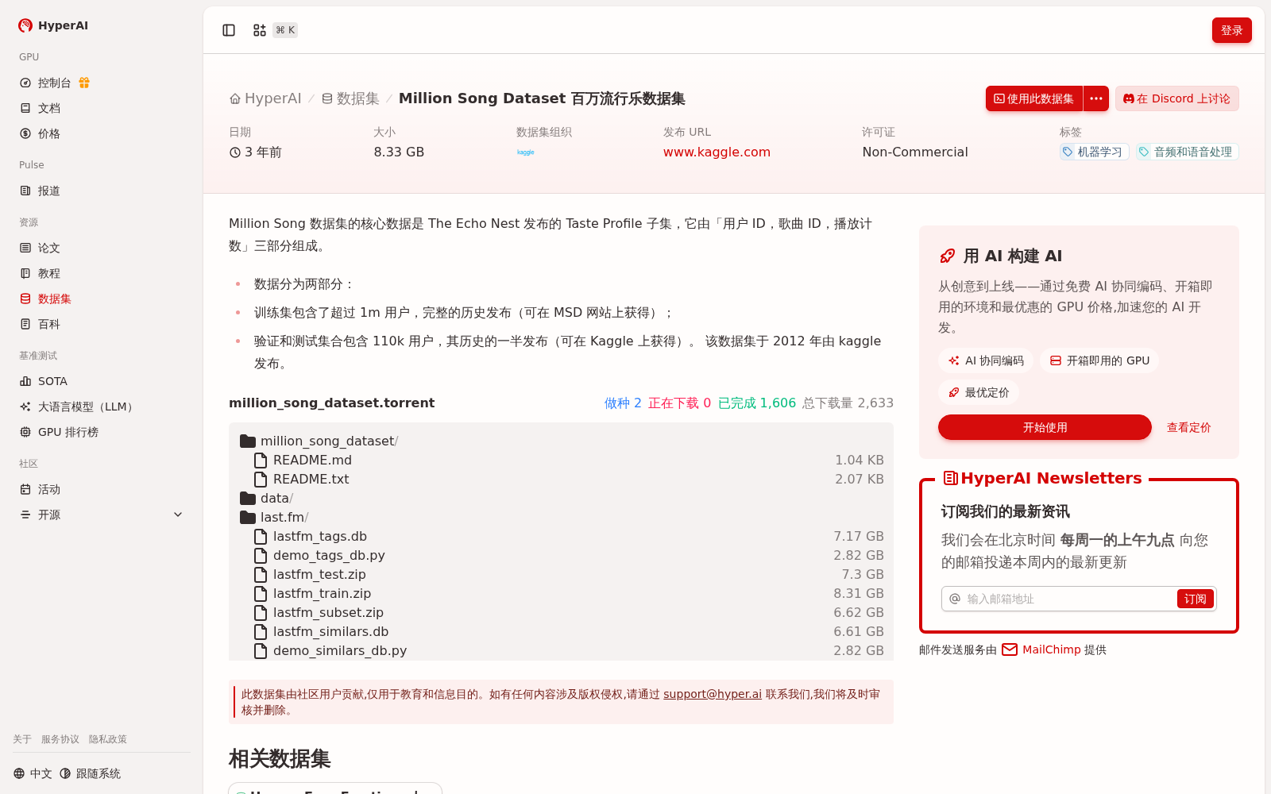This screenshot has width=1271, height=794.
Task: Click the lastfm_subset.zip file icon
Action: [x=261, y=613]
